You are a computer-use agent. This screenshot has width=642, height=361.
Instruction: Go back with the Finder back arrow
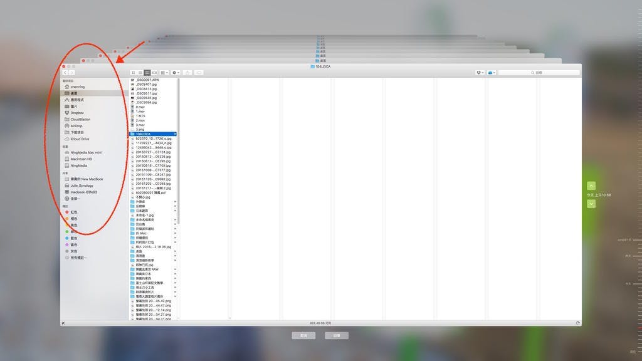pyautogui.click(x=65, y=73)
